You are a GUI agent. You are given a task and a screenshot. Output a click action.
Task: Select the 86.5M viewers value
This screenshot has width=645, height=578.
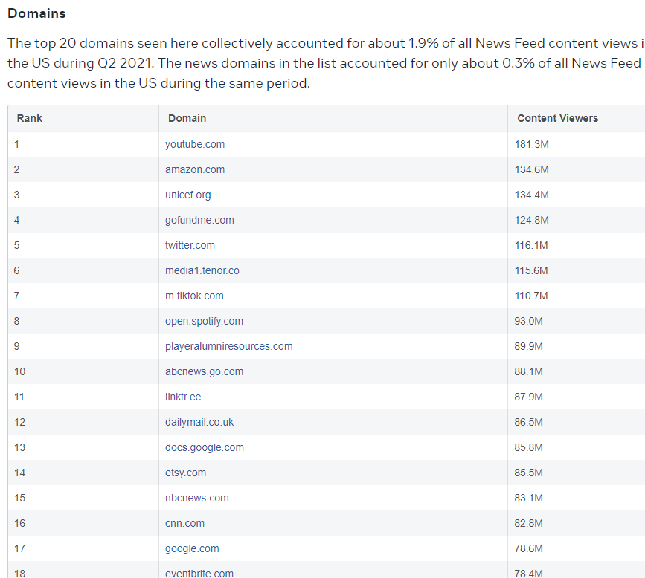529,422
